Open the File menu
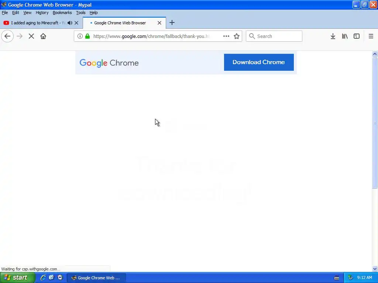Viewport: 378px width, 283px height. click(5, 13)
